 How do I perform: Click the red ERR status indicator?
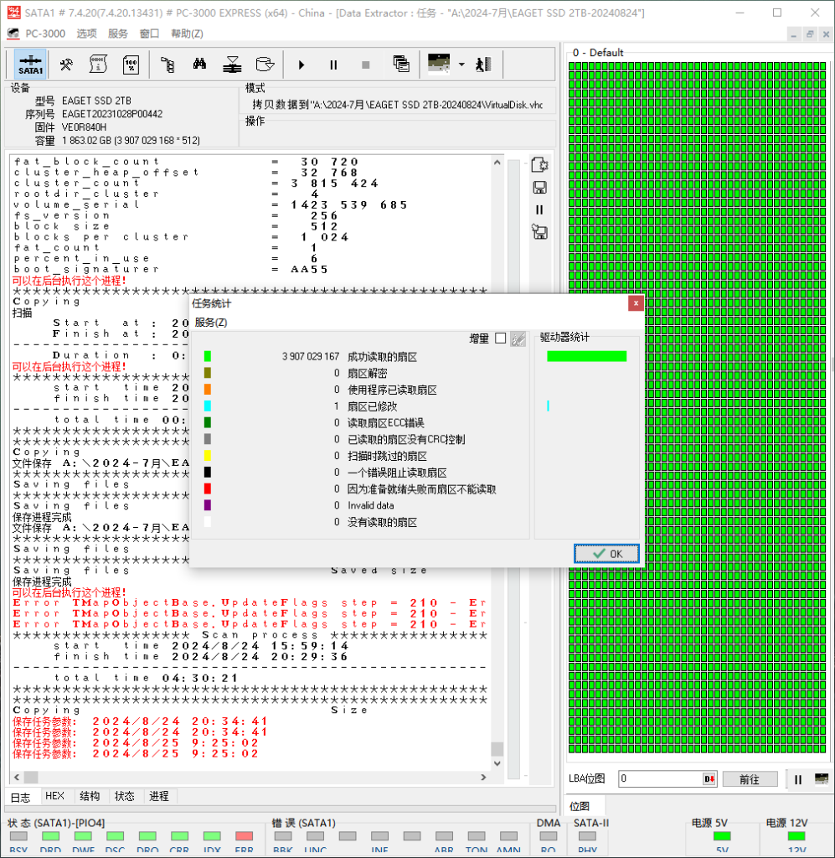tap(244, 836)
